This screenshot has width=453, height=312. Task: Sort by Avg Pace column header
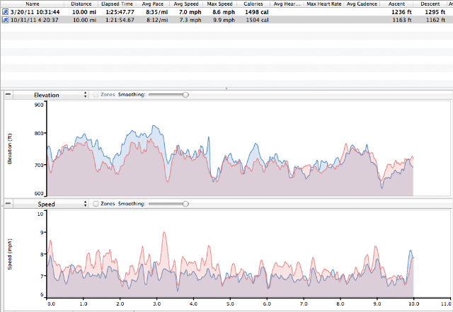pos(153,4)
